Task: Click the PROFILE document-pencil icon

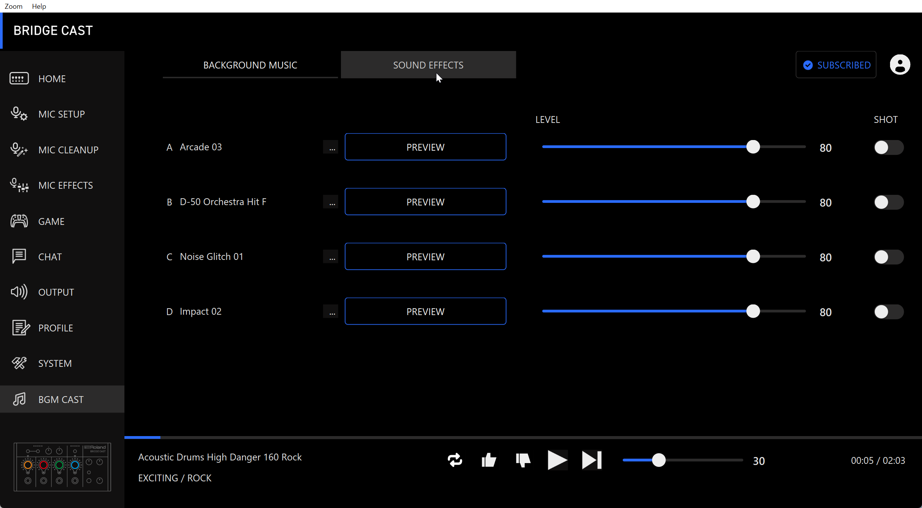Action: (21, 328)
